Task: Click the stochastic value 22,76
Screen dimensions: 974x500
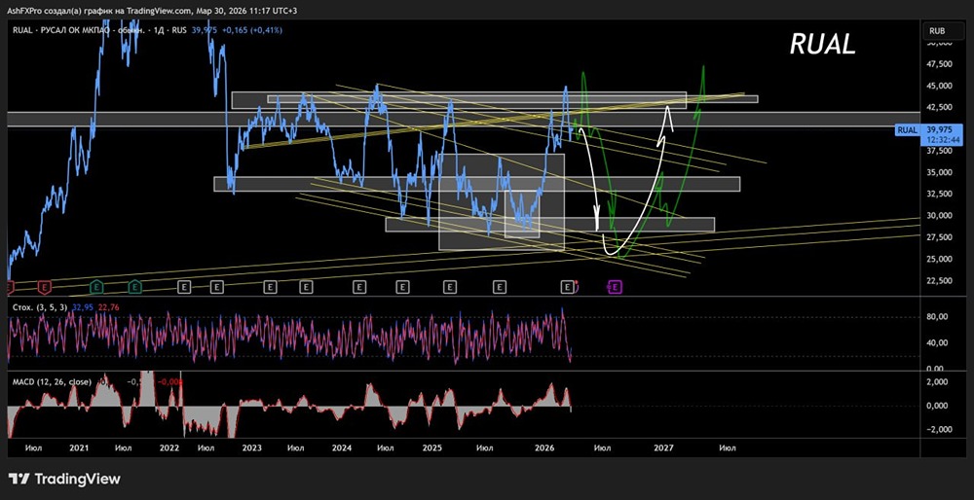Action: (x=109, y=306)
